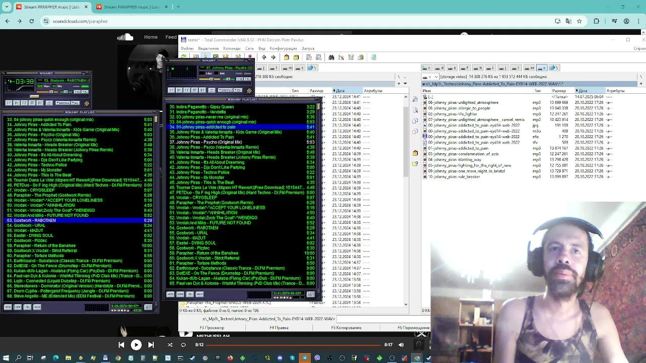Click play in right Winamp player

(x=179, y=90)
